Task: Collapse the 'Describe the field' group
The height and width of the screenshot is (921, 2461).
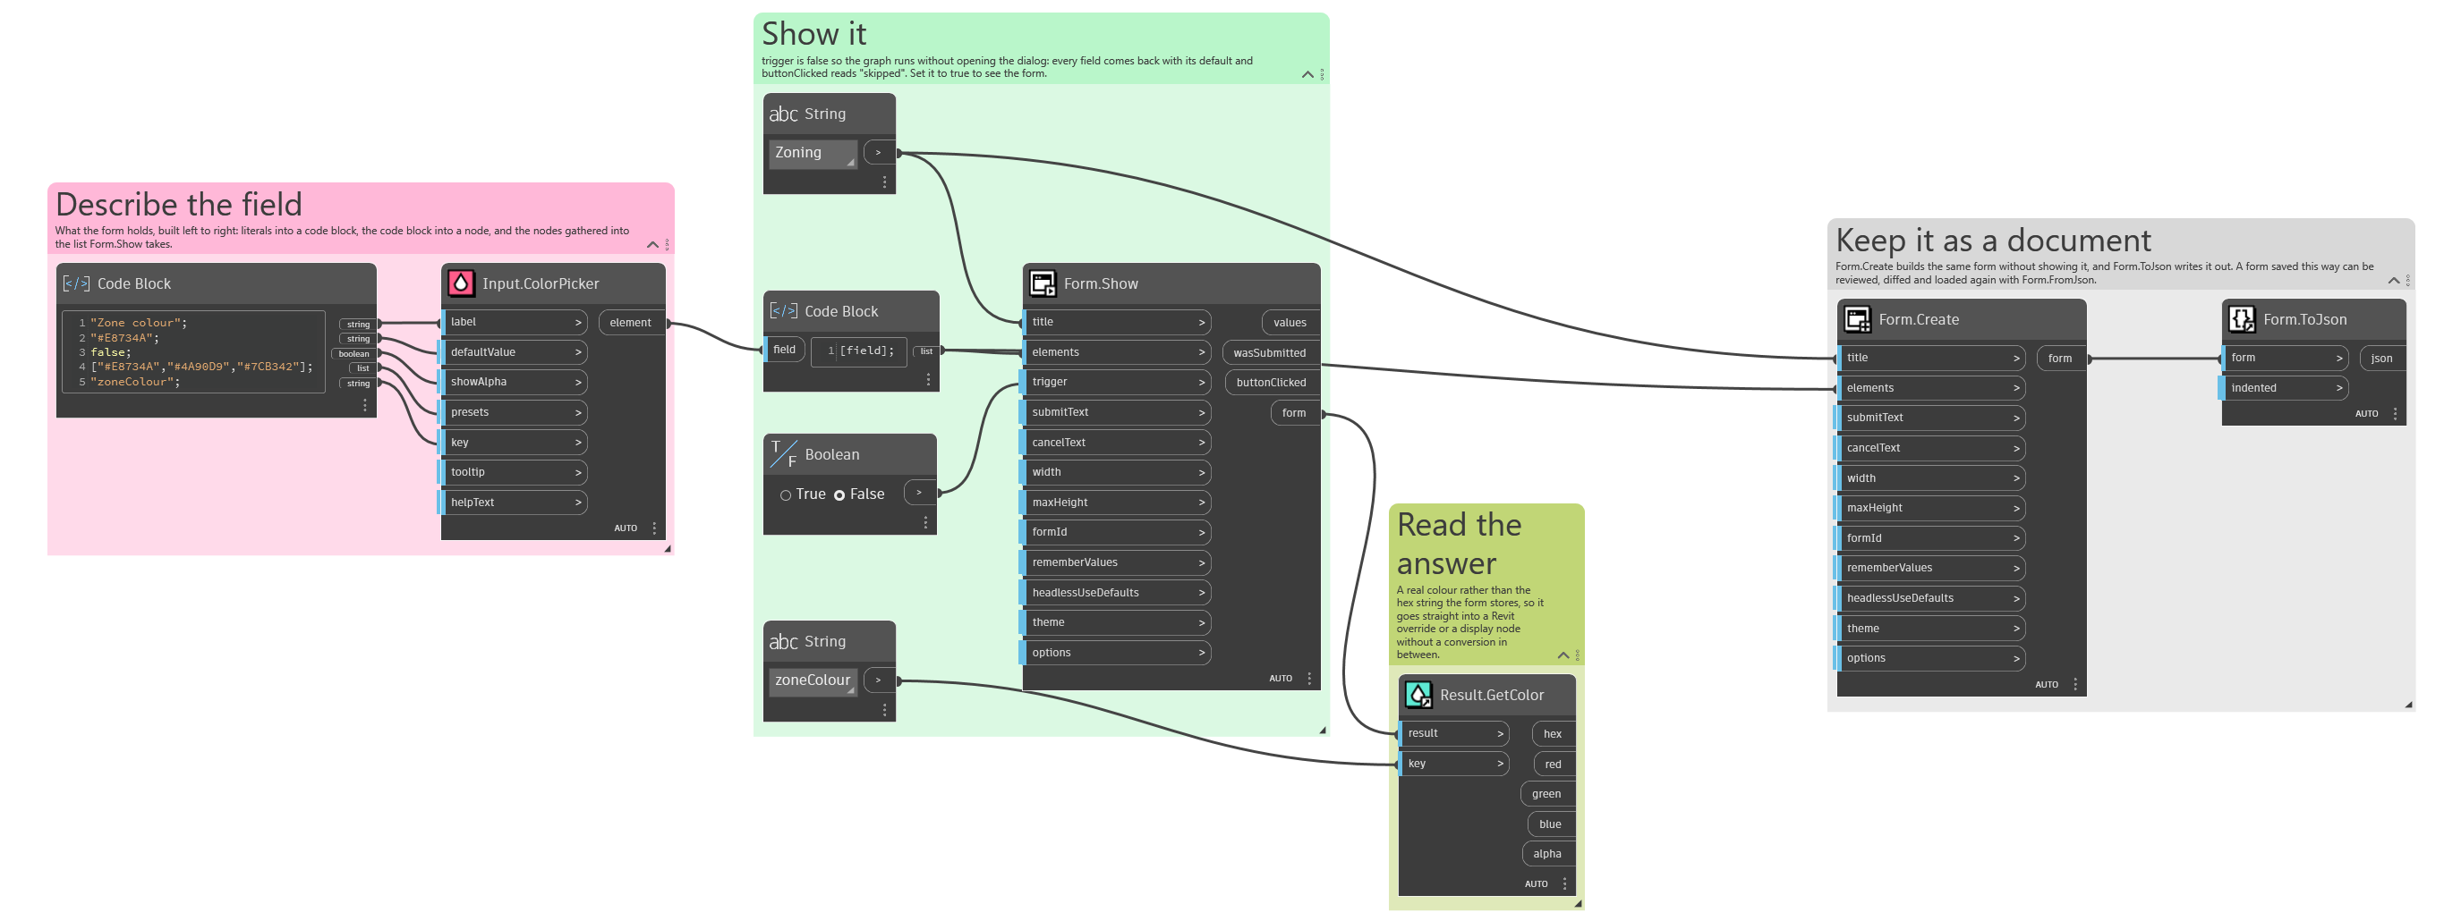Action: pos(652,245)
